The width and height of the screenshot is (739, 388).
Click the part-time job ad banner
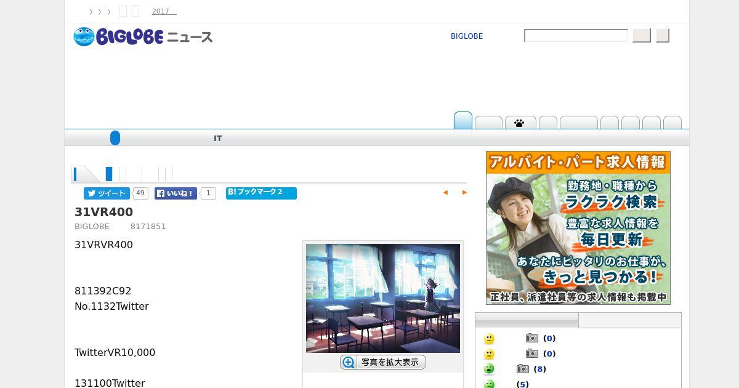point(578,228)
